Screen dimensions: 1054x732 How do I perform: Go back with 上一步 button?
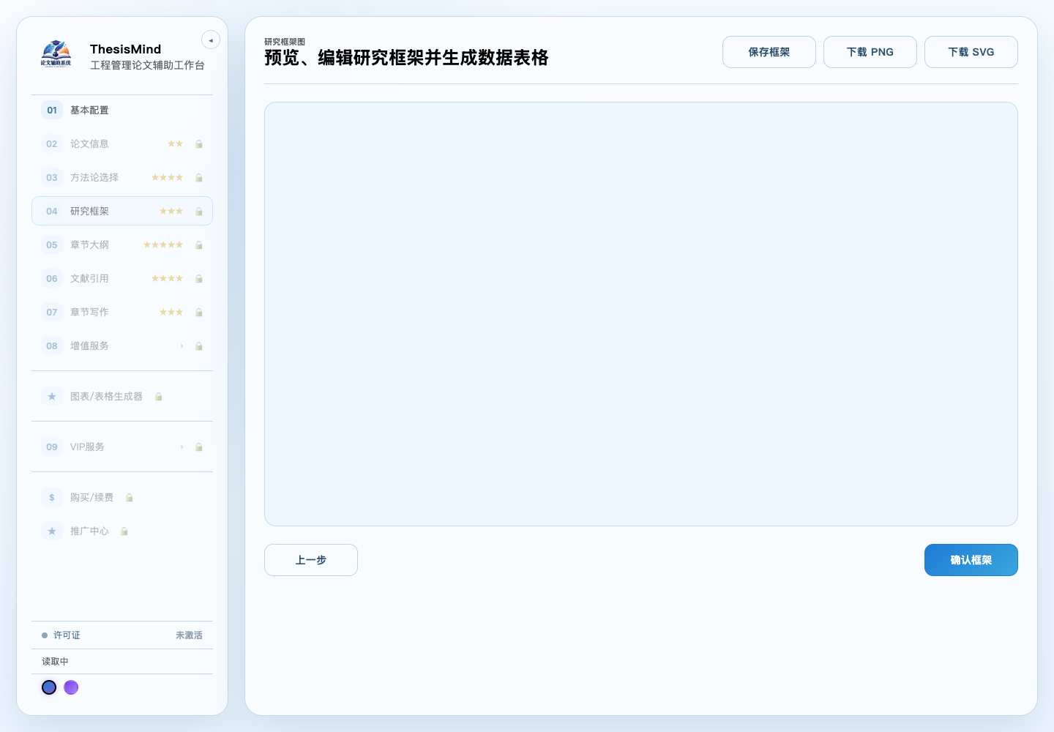311,560
